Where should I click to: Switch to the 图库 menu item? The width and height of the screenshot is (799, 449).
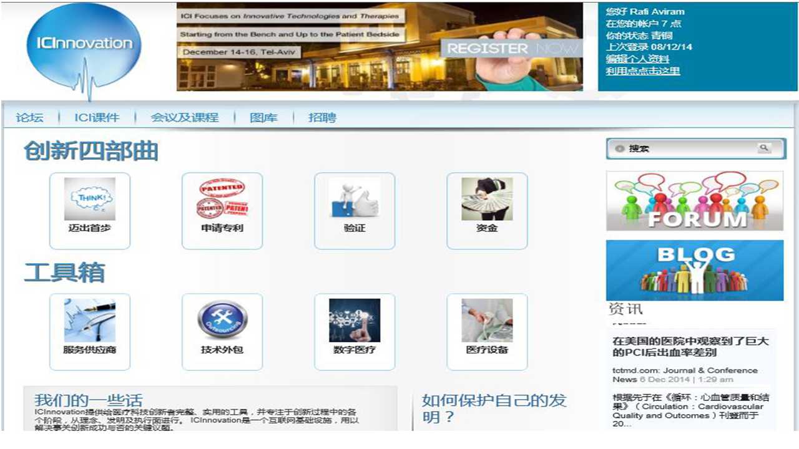pos(263,117)
